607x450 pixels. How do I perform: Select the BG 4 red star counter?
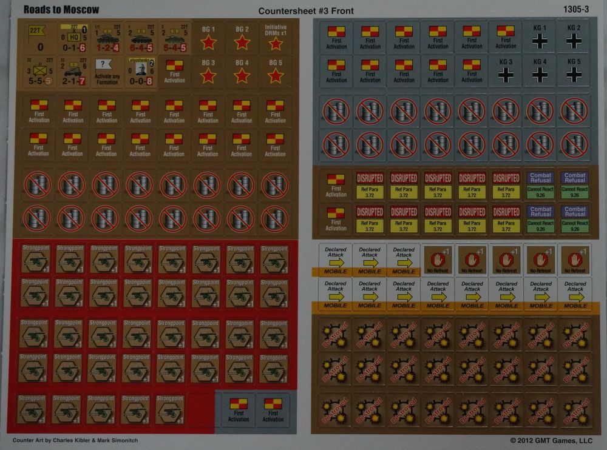[242, 72]
